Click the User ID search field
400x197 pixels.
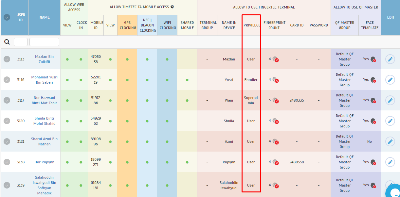tap(21, 42)
